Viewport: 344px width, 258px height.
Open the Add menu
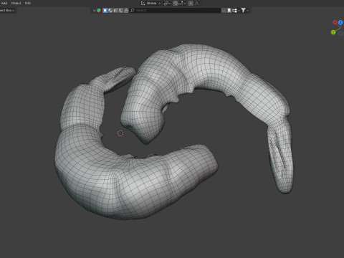[x=4, y=3]
